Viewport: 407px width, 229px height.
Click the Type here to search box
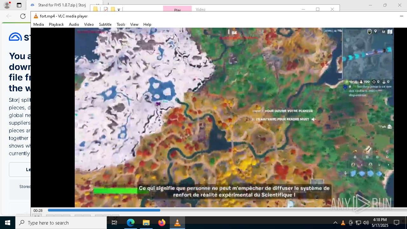coord(61,223)
